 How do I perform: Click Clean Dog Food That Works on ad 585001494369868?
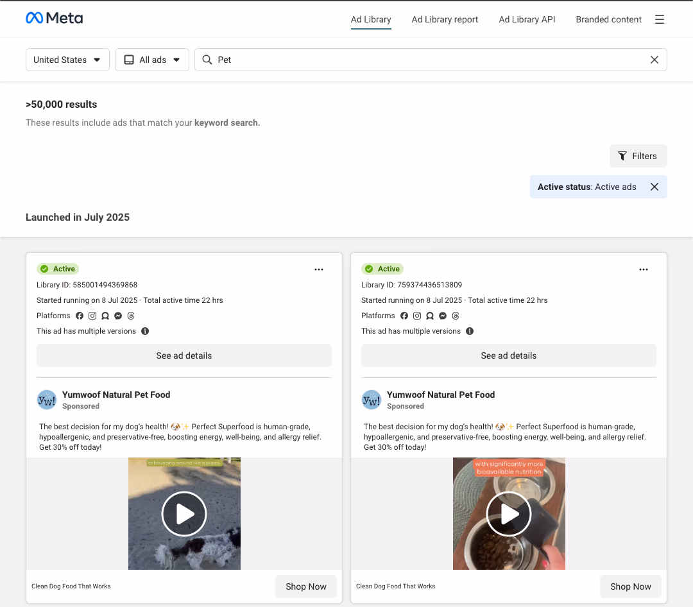coord(71,586)
